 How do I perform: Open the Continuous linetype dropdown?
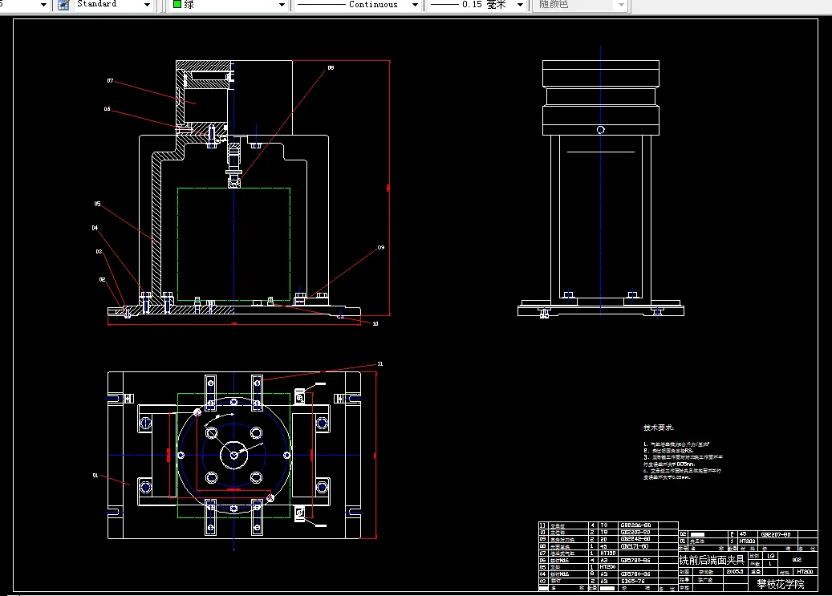click(414, 5)
